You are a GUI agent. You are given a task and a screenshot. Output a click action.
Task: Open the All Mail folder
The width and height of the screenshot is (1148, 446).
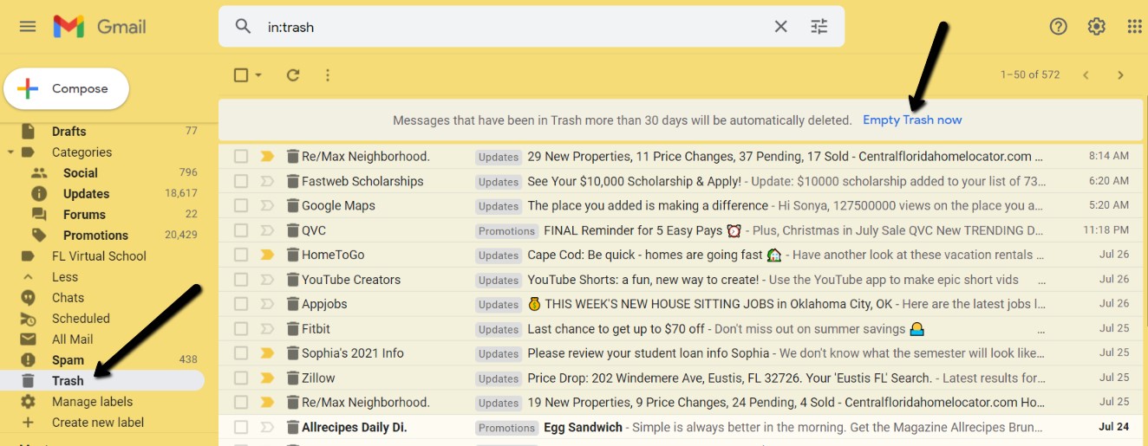point(72,339)
